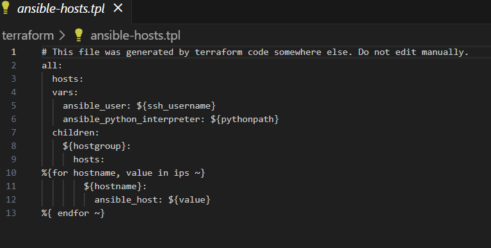This screenshot has height=248, width=491.
Task: Close the ansible-hosts.tpl editor tab
Action: 118,8
